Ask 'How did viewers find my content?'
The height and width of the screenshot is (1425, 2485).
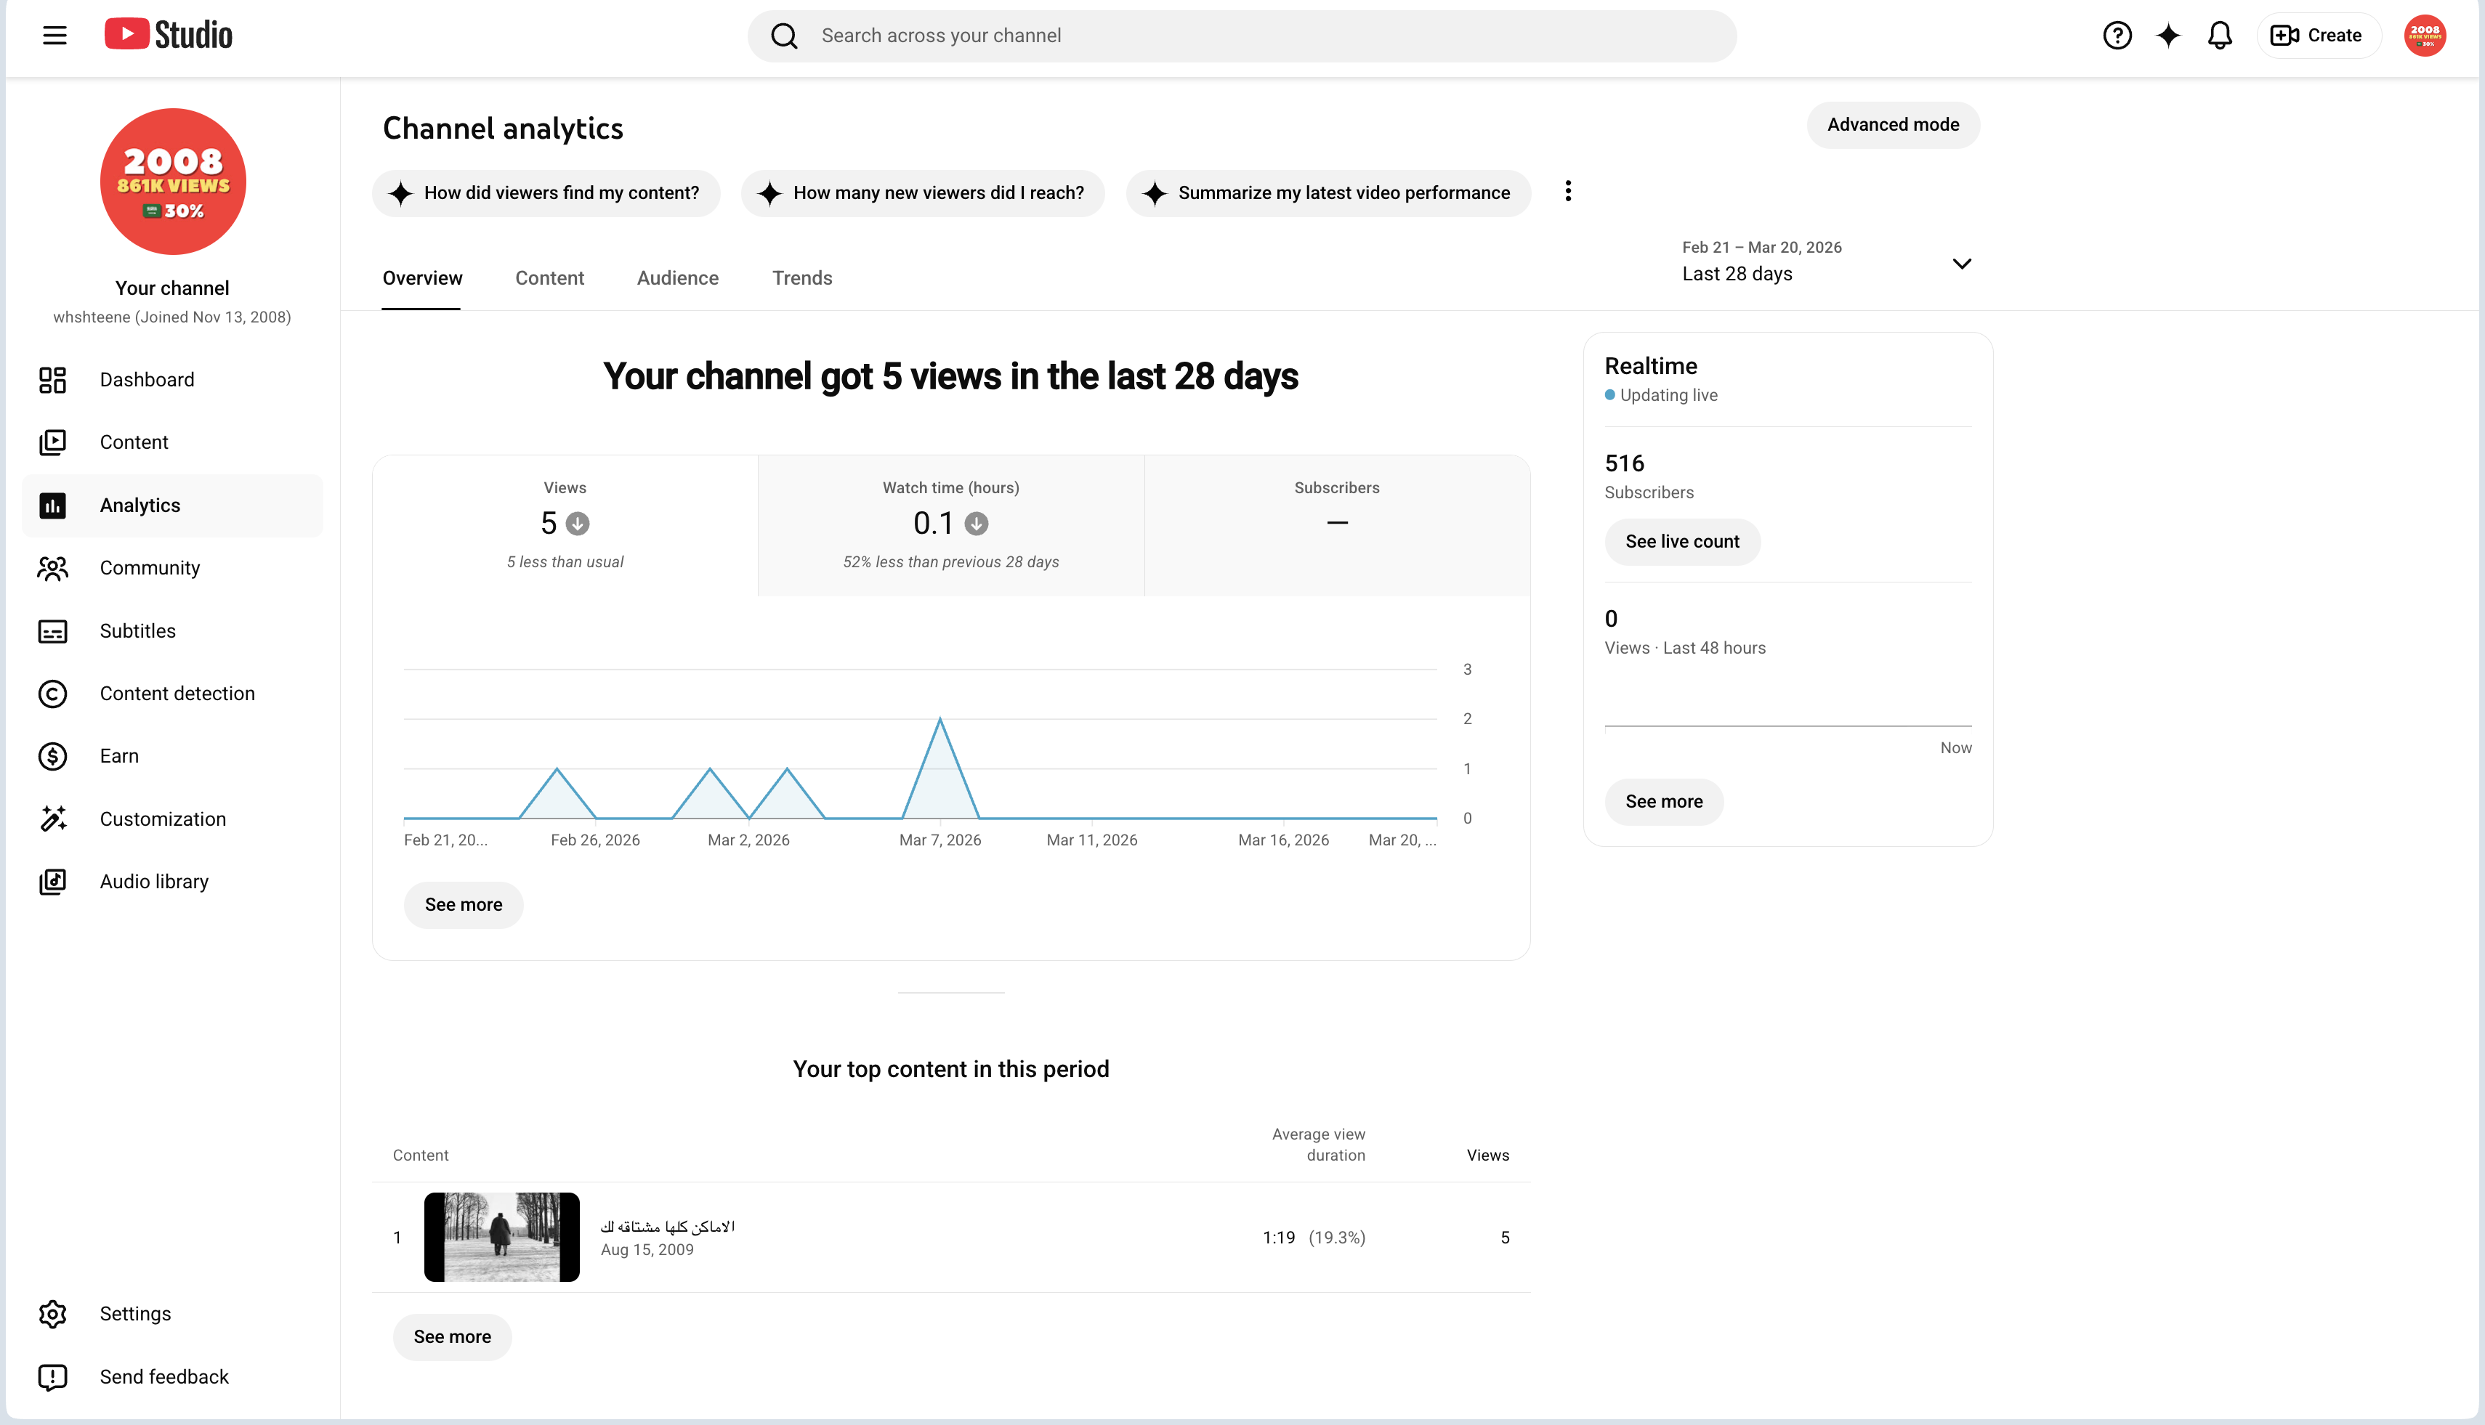pyautogui.click(x=546, y=194)
